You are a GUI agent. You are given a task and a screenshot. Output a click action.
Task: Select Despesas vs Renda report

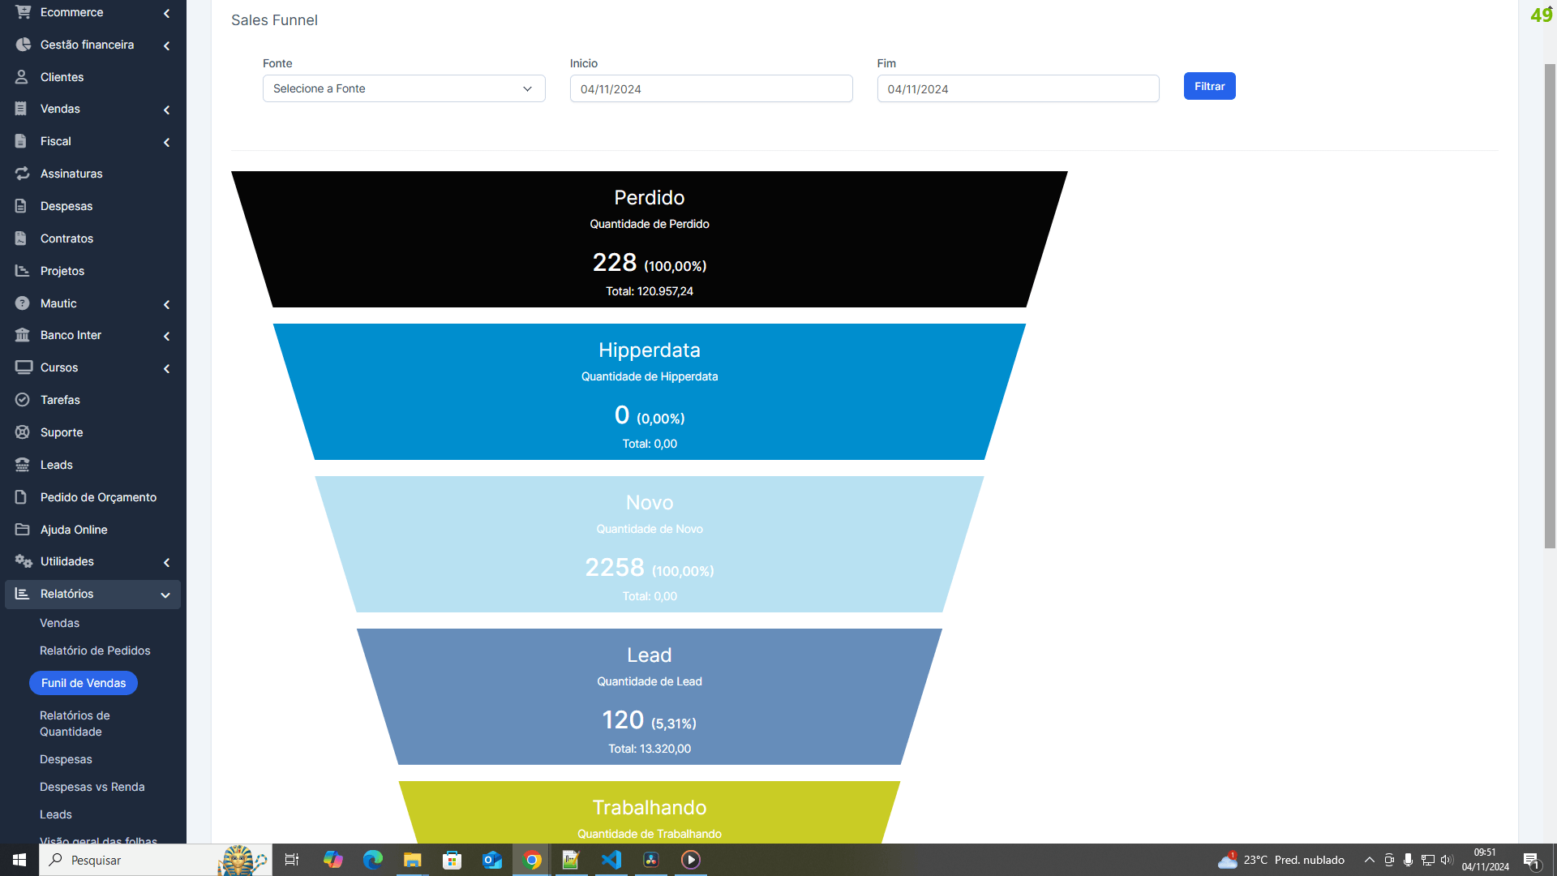click(x=92, y=787)
